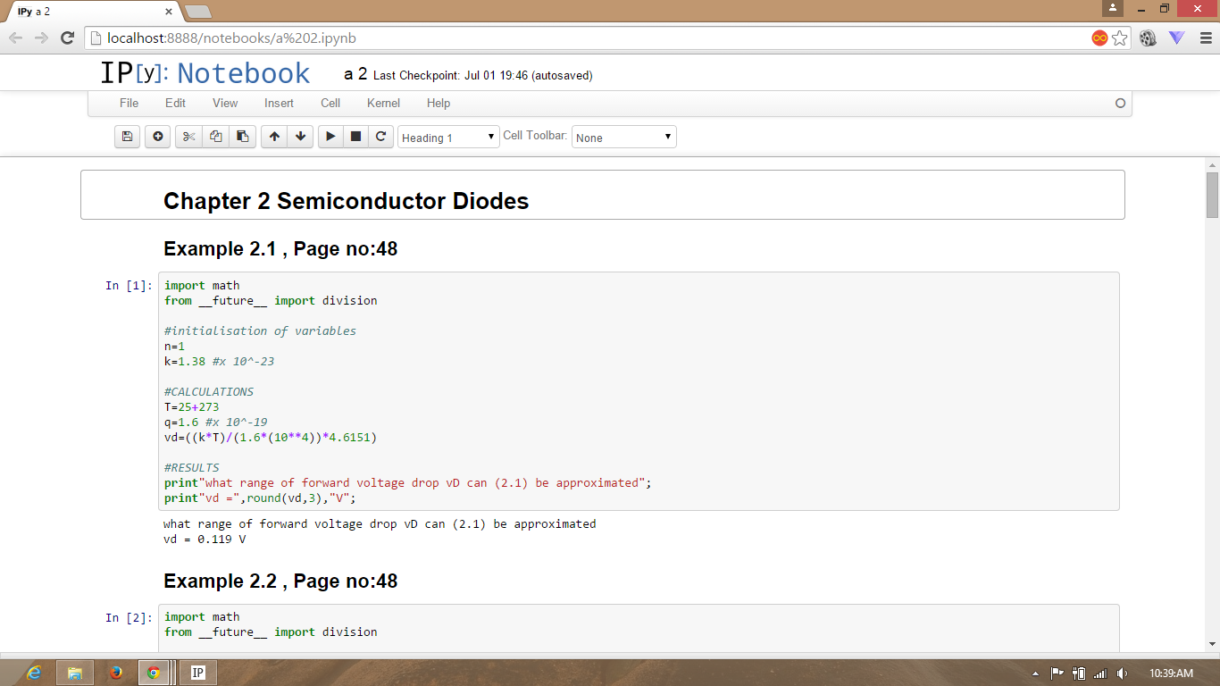Insert cell below with plus icon
1220x686 pixels.
[158, 137]
